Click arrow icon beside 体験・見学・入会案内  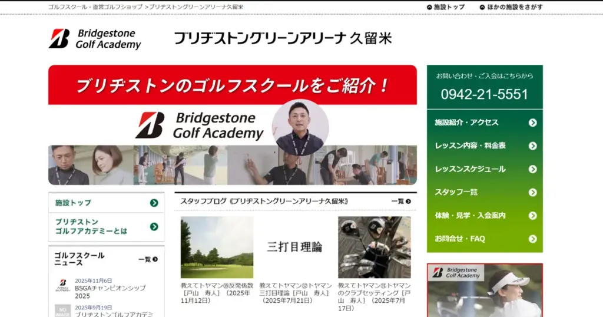pos(532,216)
